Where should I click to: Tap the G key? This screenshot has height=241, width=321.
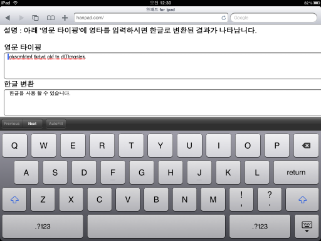tap(142, 173)
